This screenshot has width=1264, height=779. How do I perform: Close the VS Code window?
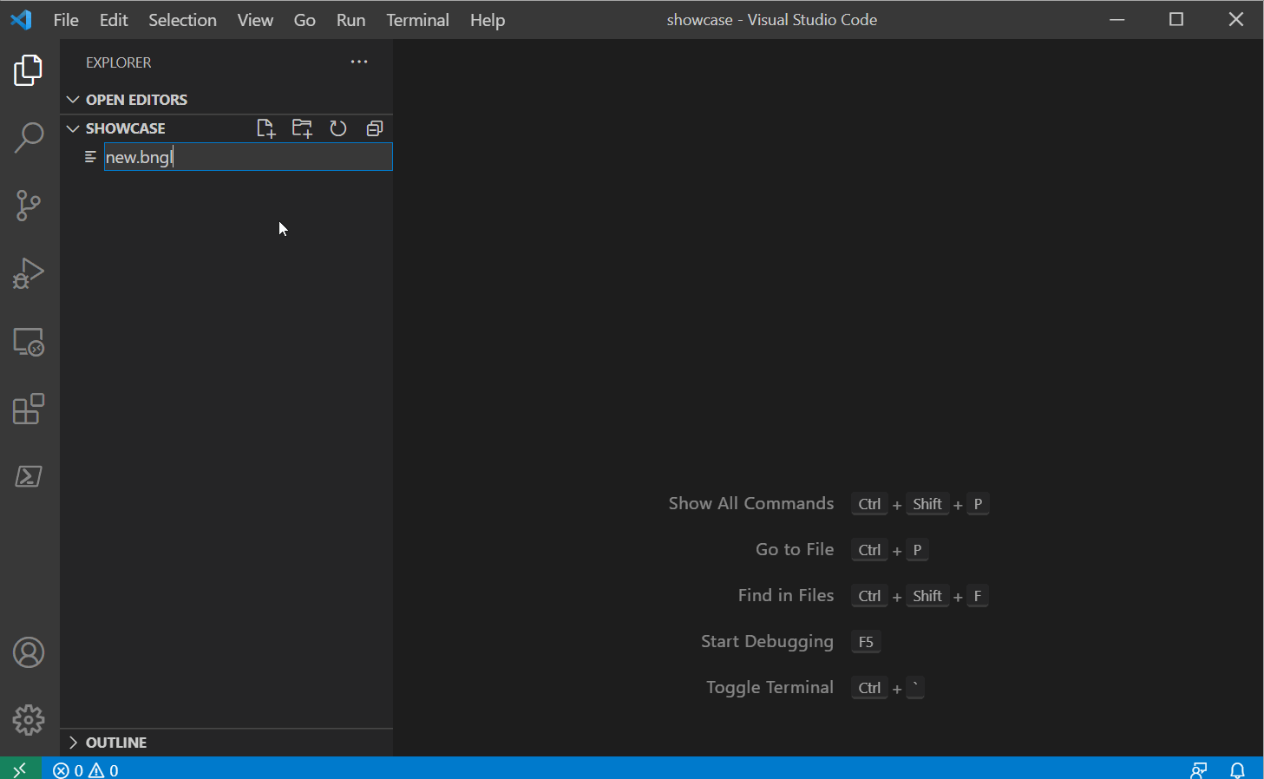click(1236, 19)
